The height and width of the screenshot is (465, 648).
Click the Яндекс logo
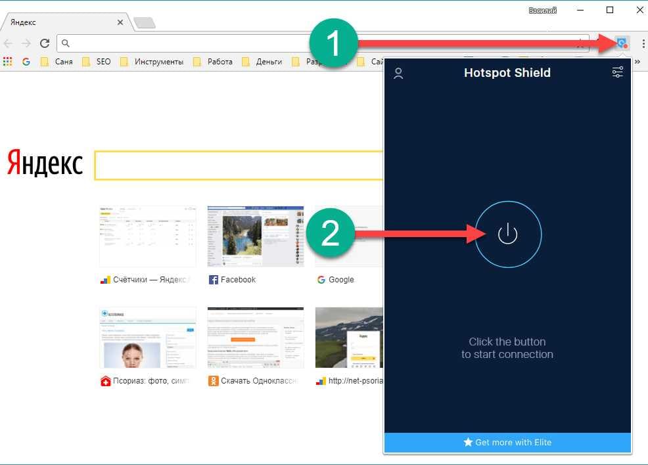tap(45, 163)
